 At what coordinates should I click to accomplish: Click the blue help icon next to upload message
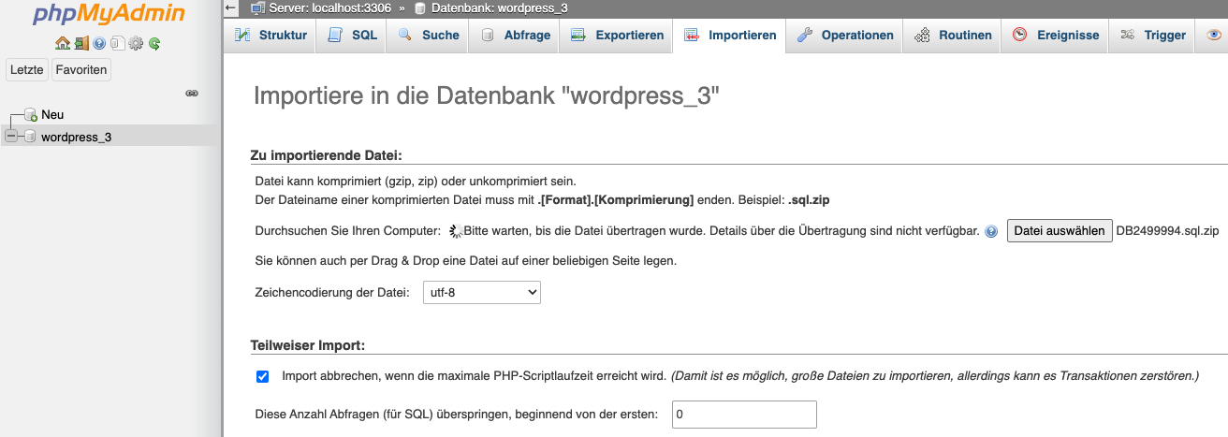(x=991, y=231)
